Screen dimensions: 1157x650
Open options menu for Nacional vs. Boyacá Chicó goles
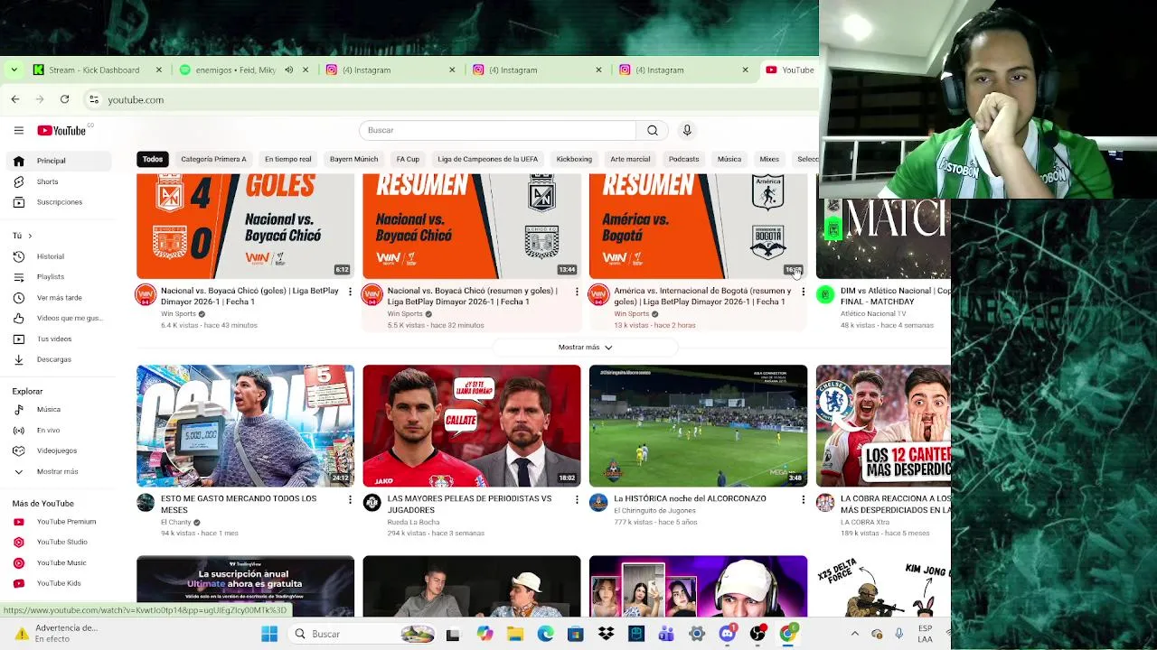coord(350,292)
